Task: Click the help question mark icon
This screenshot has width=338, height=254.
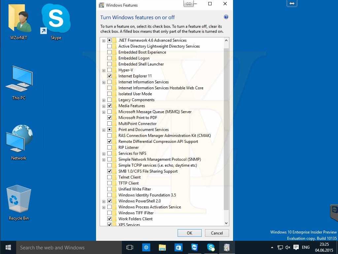Action: [x=226, y=17]
